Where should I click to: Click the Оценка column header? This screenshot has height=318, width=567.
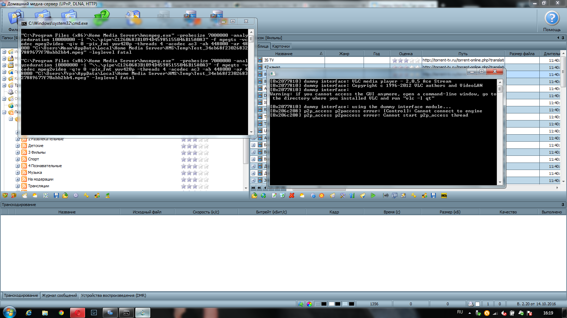click(x=405, y=54)
